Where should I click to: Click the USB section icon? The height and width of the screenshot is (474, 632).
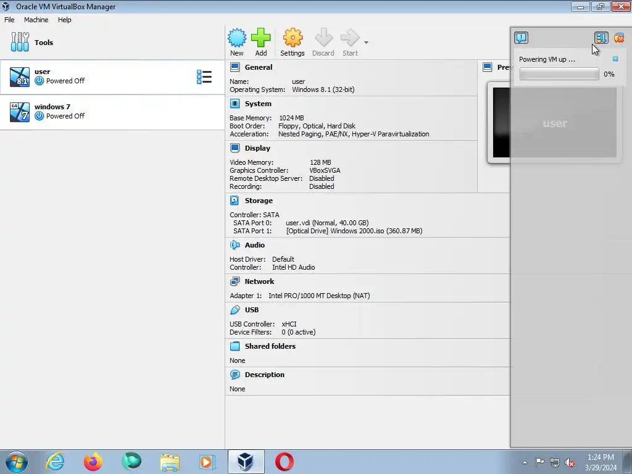[235, 310]
